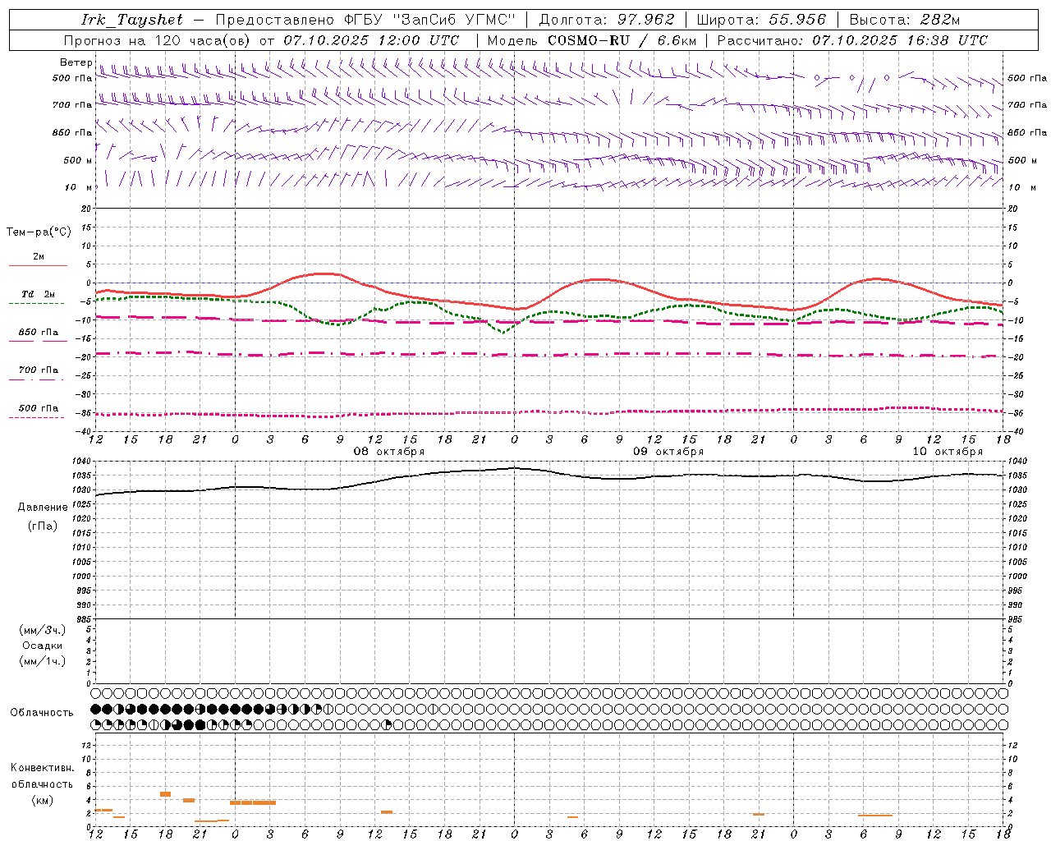Click the orange convective bar at 5 km
The width and height of the screenshot is (1051, 841).
point(165,794)
